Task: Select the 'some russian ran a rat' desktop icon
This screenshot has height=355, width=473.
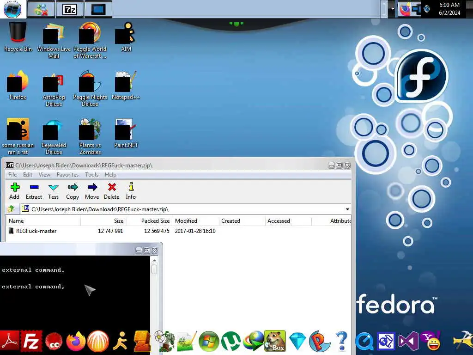Action: coord(18,136)
